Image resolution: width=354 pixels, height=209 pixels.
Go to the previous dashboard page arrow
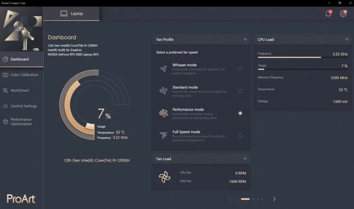[x=230, y=199]
